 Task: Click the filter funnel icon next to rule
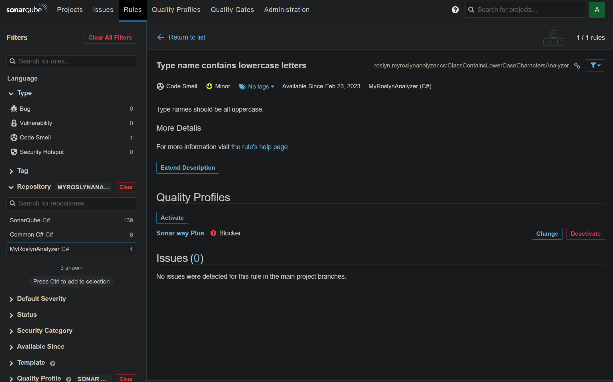595,65
